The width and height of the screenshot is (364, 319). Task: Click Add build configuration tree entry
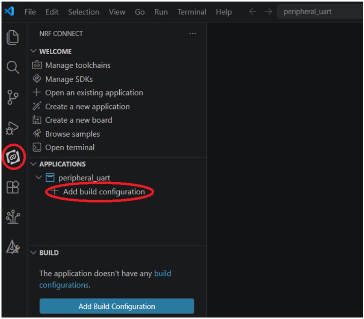pos(104,192)
